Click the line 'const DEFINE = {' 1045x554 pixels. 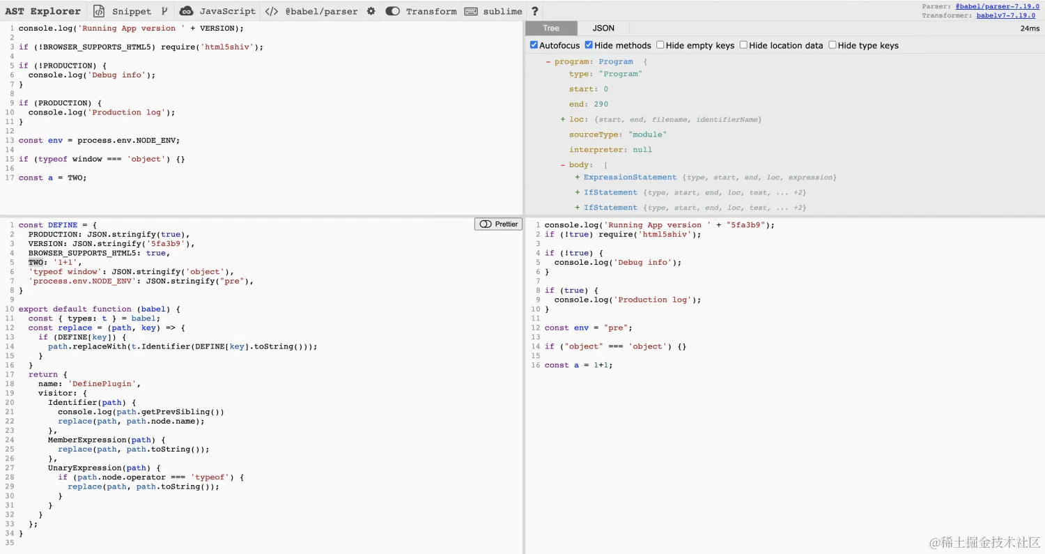57,225
